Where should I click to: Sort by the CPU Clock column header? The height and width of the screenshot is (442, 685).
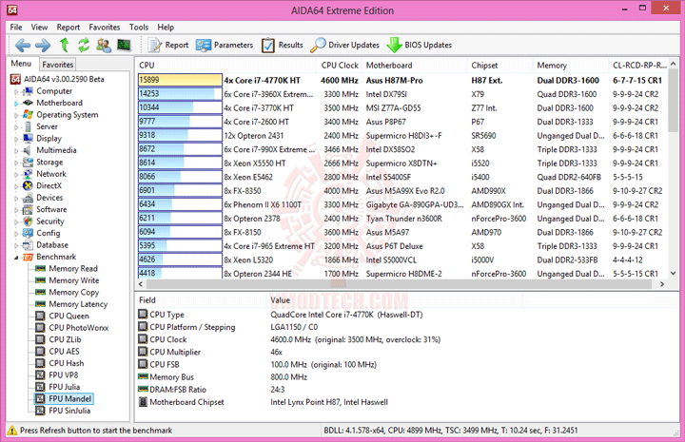click(x=340, y=65)
